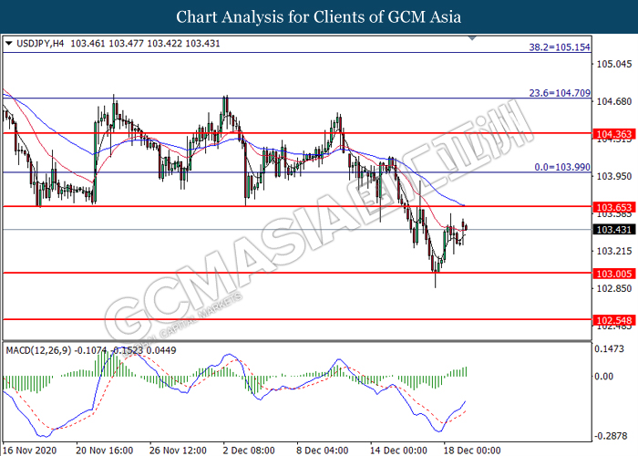Click the 0.1473 MACD axis value
This screenshot has width=638, height=456.
click(x=609, y=349)
